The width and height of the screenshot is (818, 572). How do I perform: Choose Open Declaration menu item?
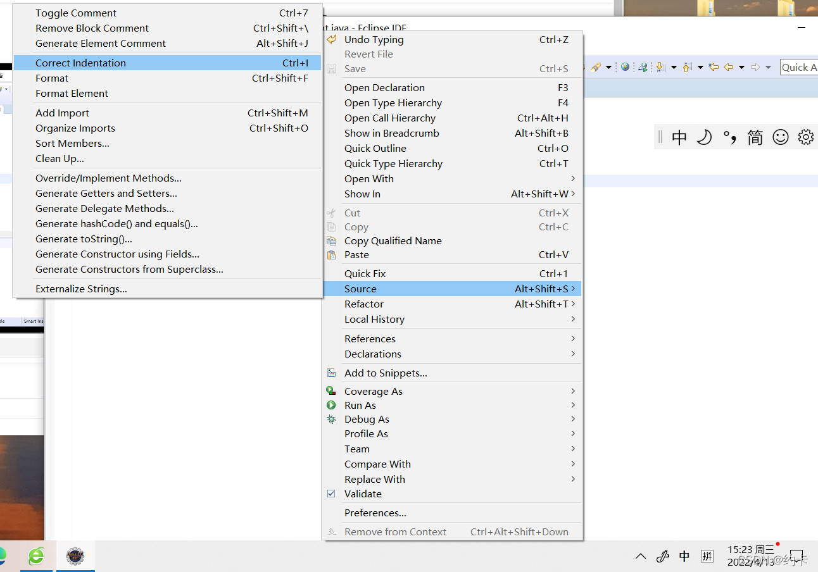(x=451, y=88)
